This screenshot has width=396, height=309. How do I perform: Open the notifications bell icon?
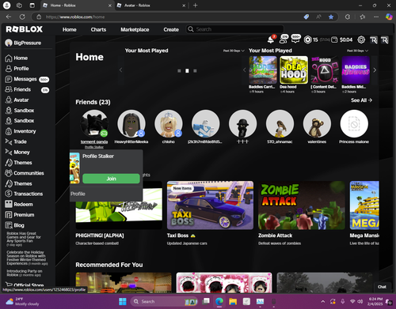click(271, 40)
